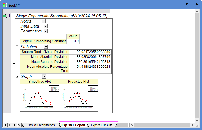Click the vertical scrollbar track
The image size is (202, 130).
197,66
